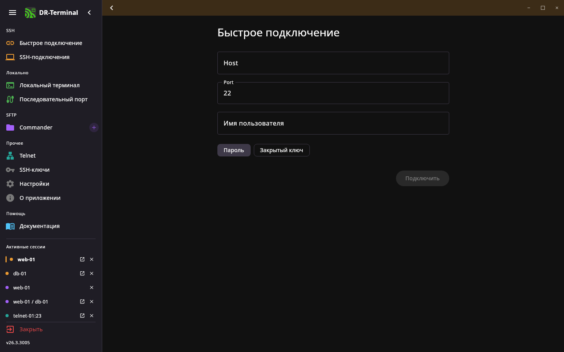Viewport: 564px width, 352px height.
Task: Focus the Port field showing 22
Action: click(x=333, y=93)
